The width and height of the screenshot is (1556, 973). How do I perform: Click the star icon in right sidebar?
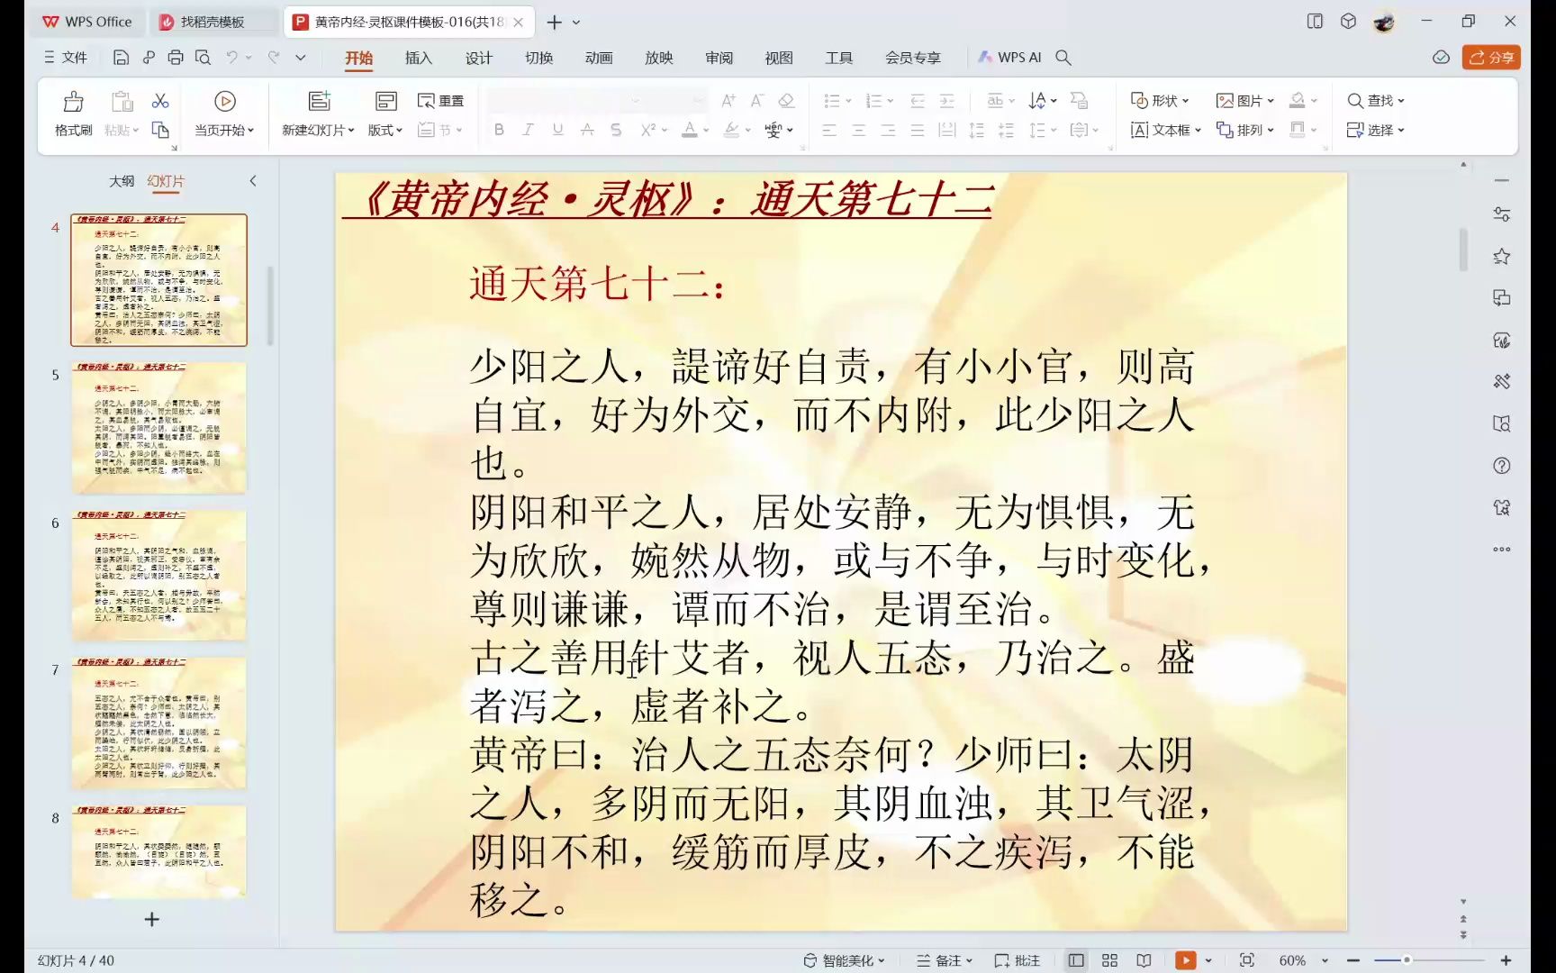tap(1501, 257)
